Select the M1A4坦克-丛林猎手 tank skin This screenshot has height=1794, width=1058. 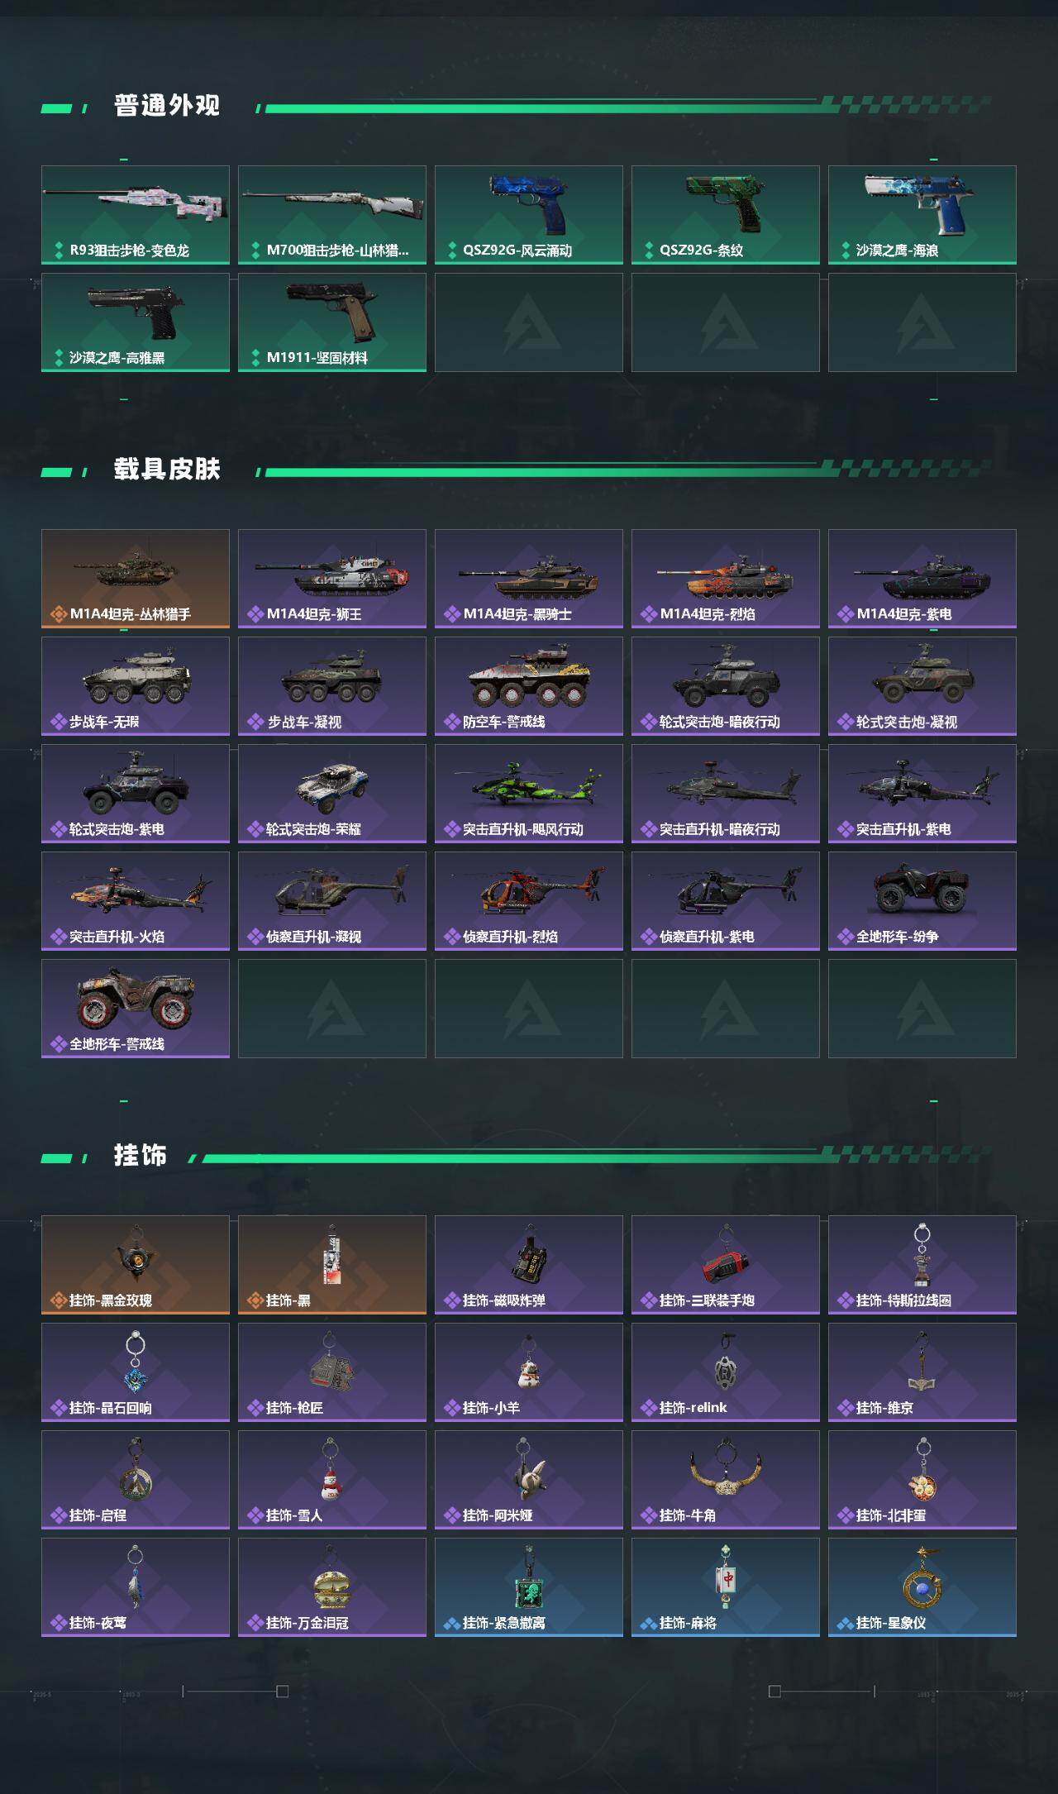136,579
